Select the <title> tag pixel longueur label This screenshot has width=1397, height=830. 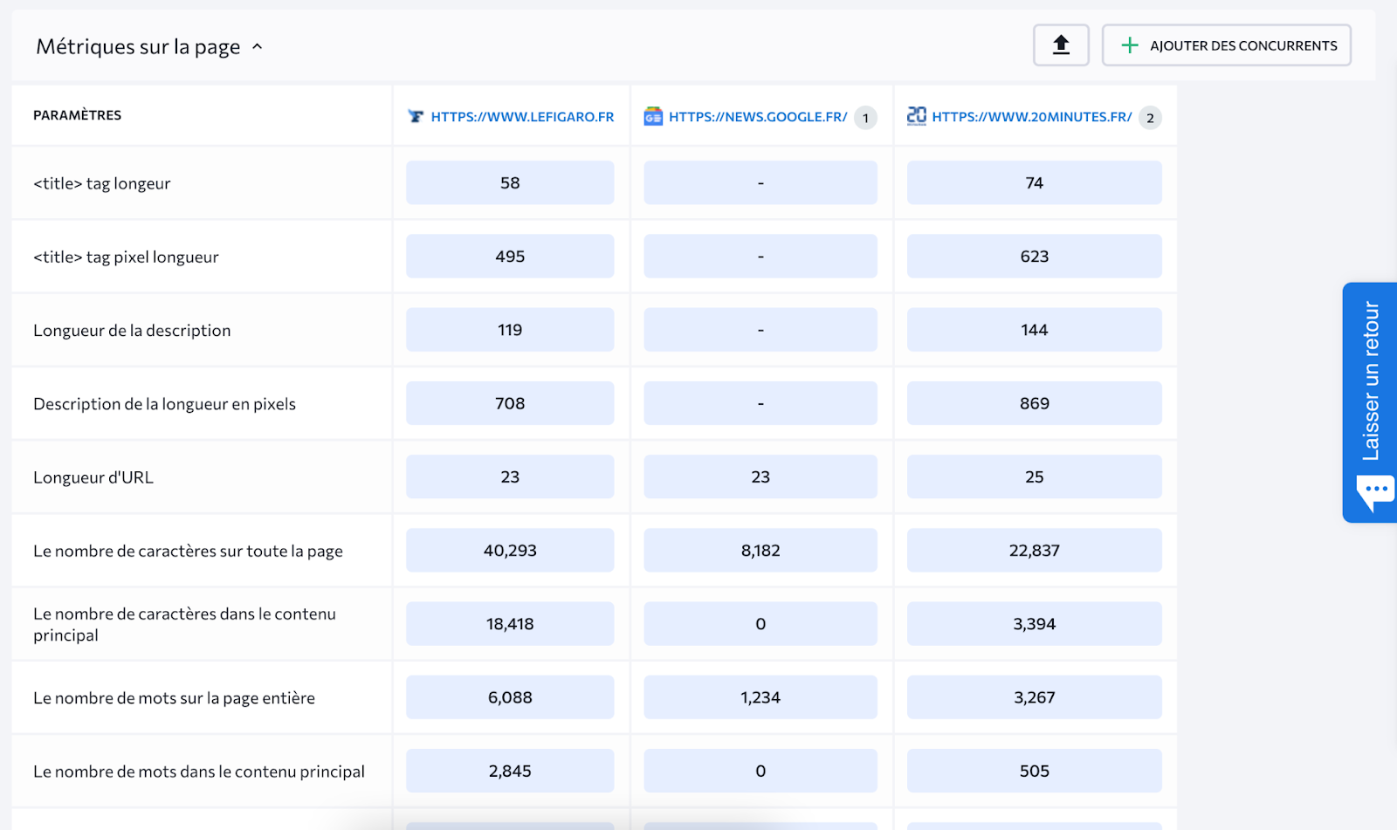(x=126, y=257)
